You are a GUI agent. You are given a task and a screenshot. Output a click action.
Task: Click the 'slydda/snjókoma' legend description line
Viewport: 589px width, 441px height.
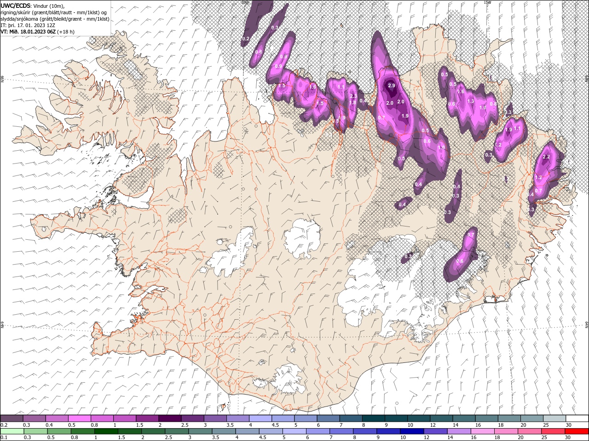click(x=55, y=19)
